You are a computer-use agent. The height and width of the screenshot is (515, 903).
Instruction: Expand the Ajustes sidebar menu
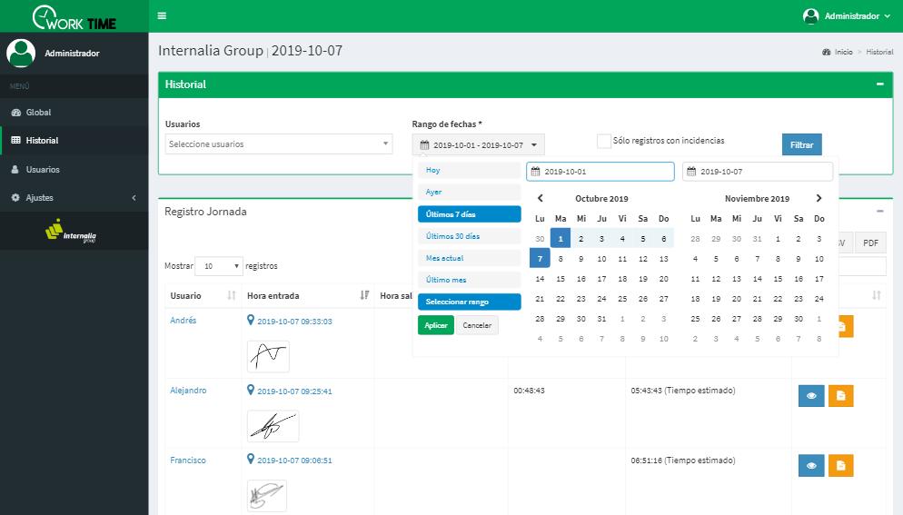(73, 198)
